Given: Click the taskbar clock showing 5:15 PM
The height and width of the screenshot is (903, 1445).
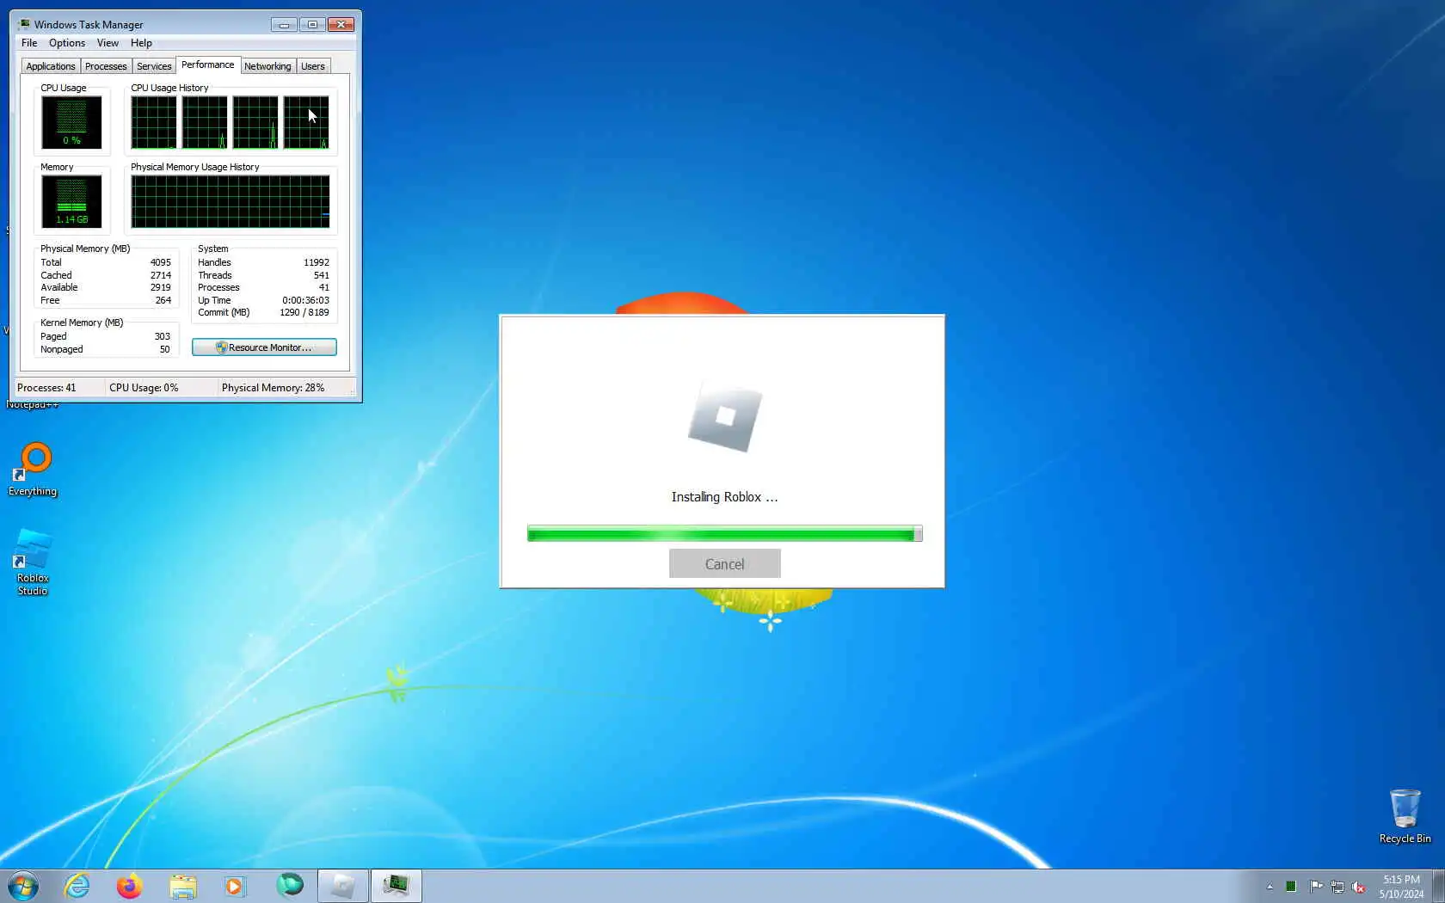Looking at the screenshot, I should click(x=1401, y=887).
